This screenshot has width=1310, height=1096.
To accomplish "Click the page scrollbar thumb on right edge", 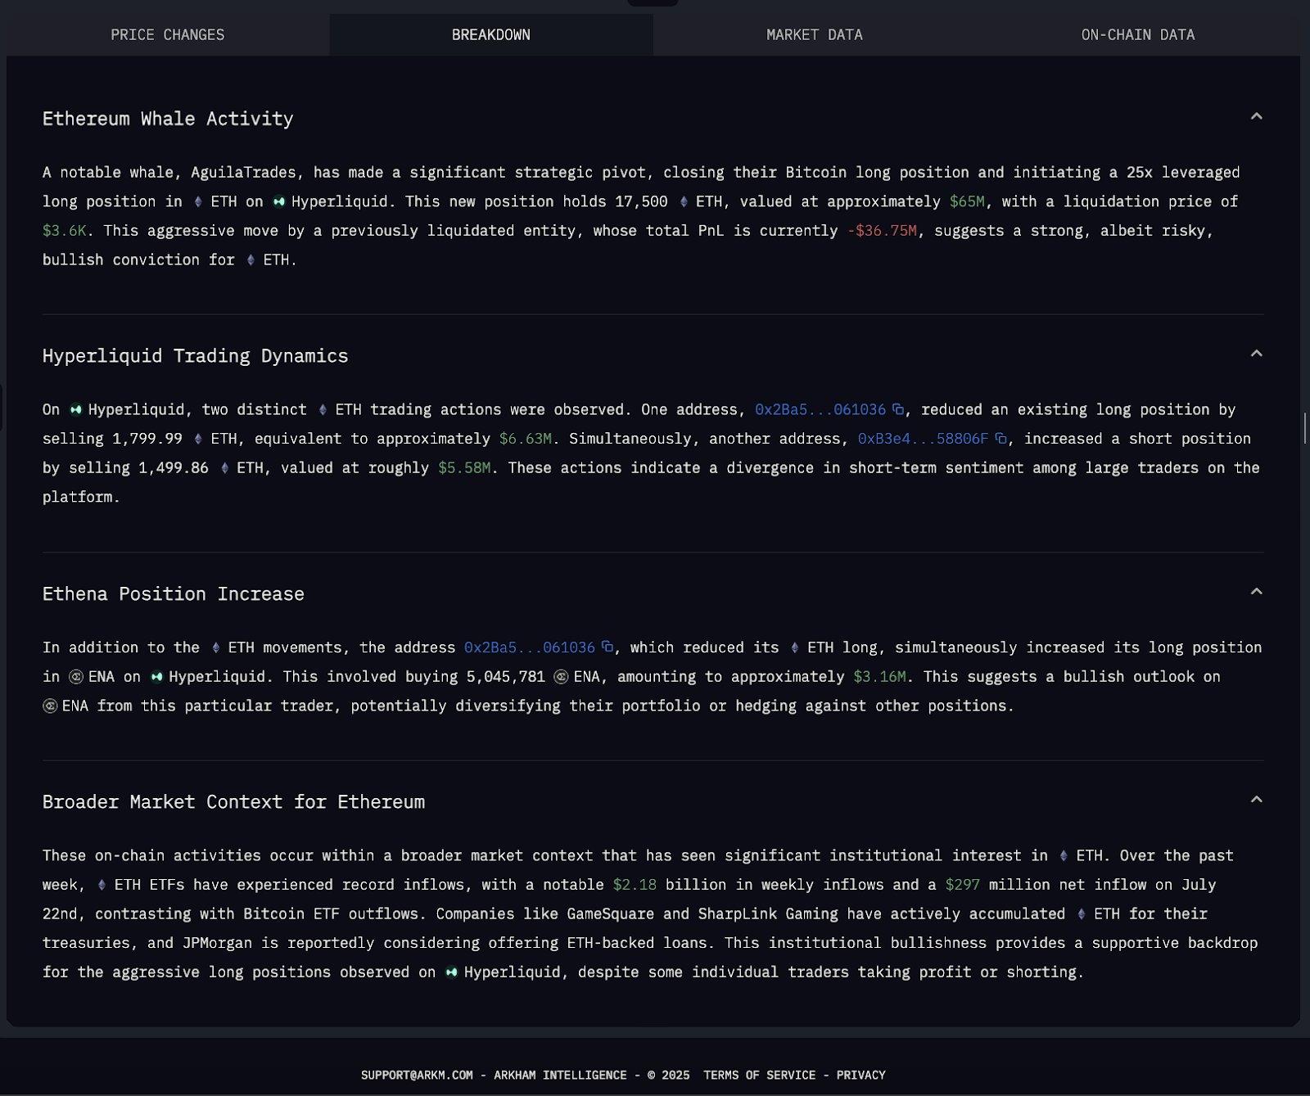I will [1306, 428].
